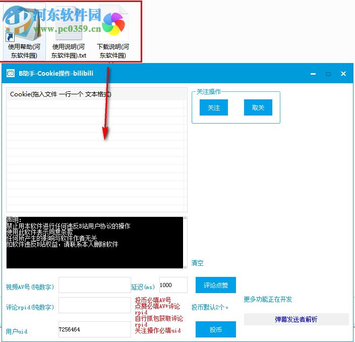Focus the 视频AV号 input field

coord(95,285)
